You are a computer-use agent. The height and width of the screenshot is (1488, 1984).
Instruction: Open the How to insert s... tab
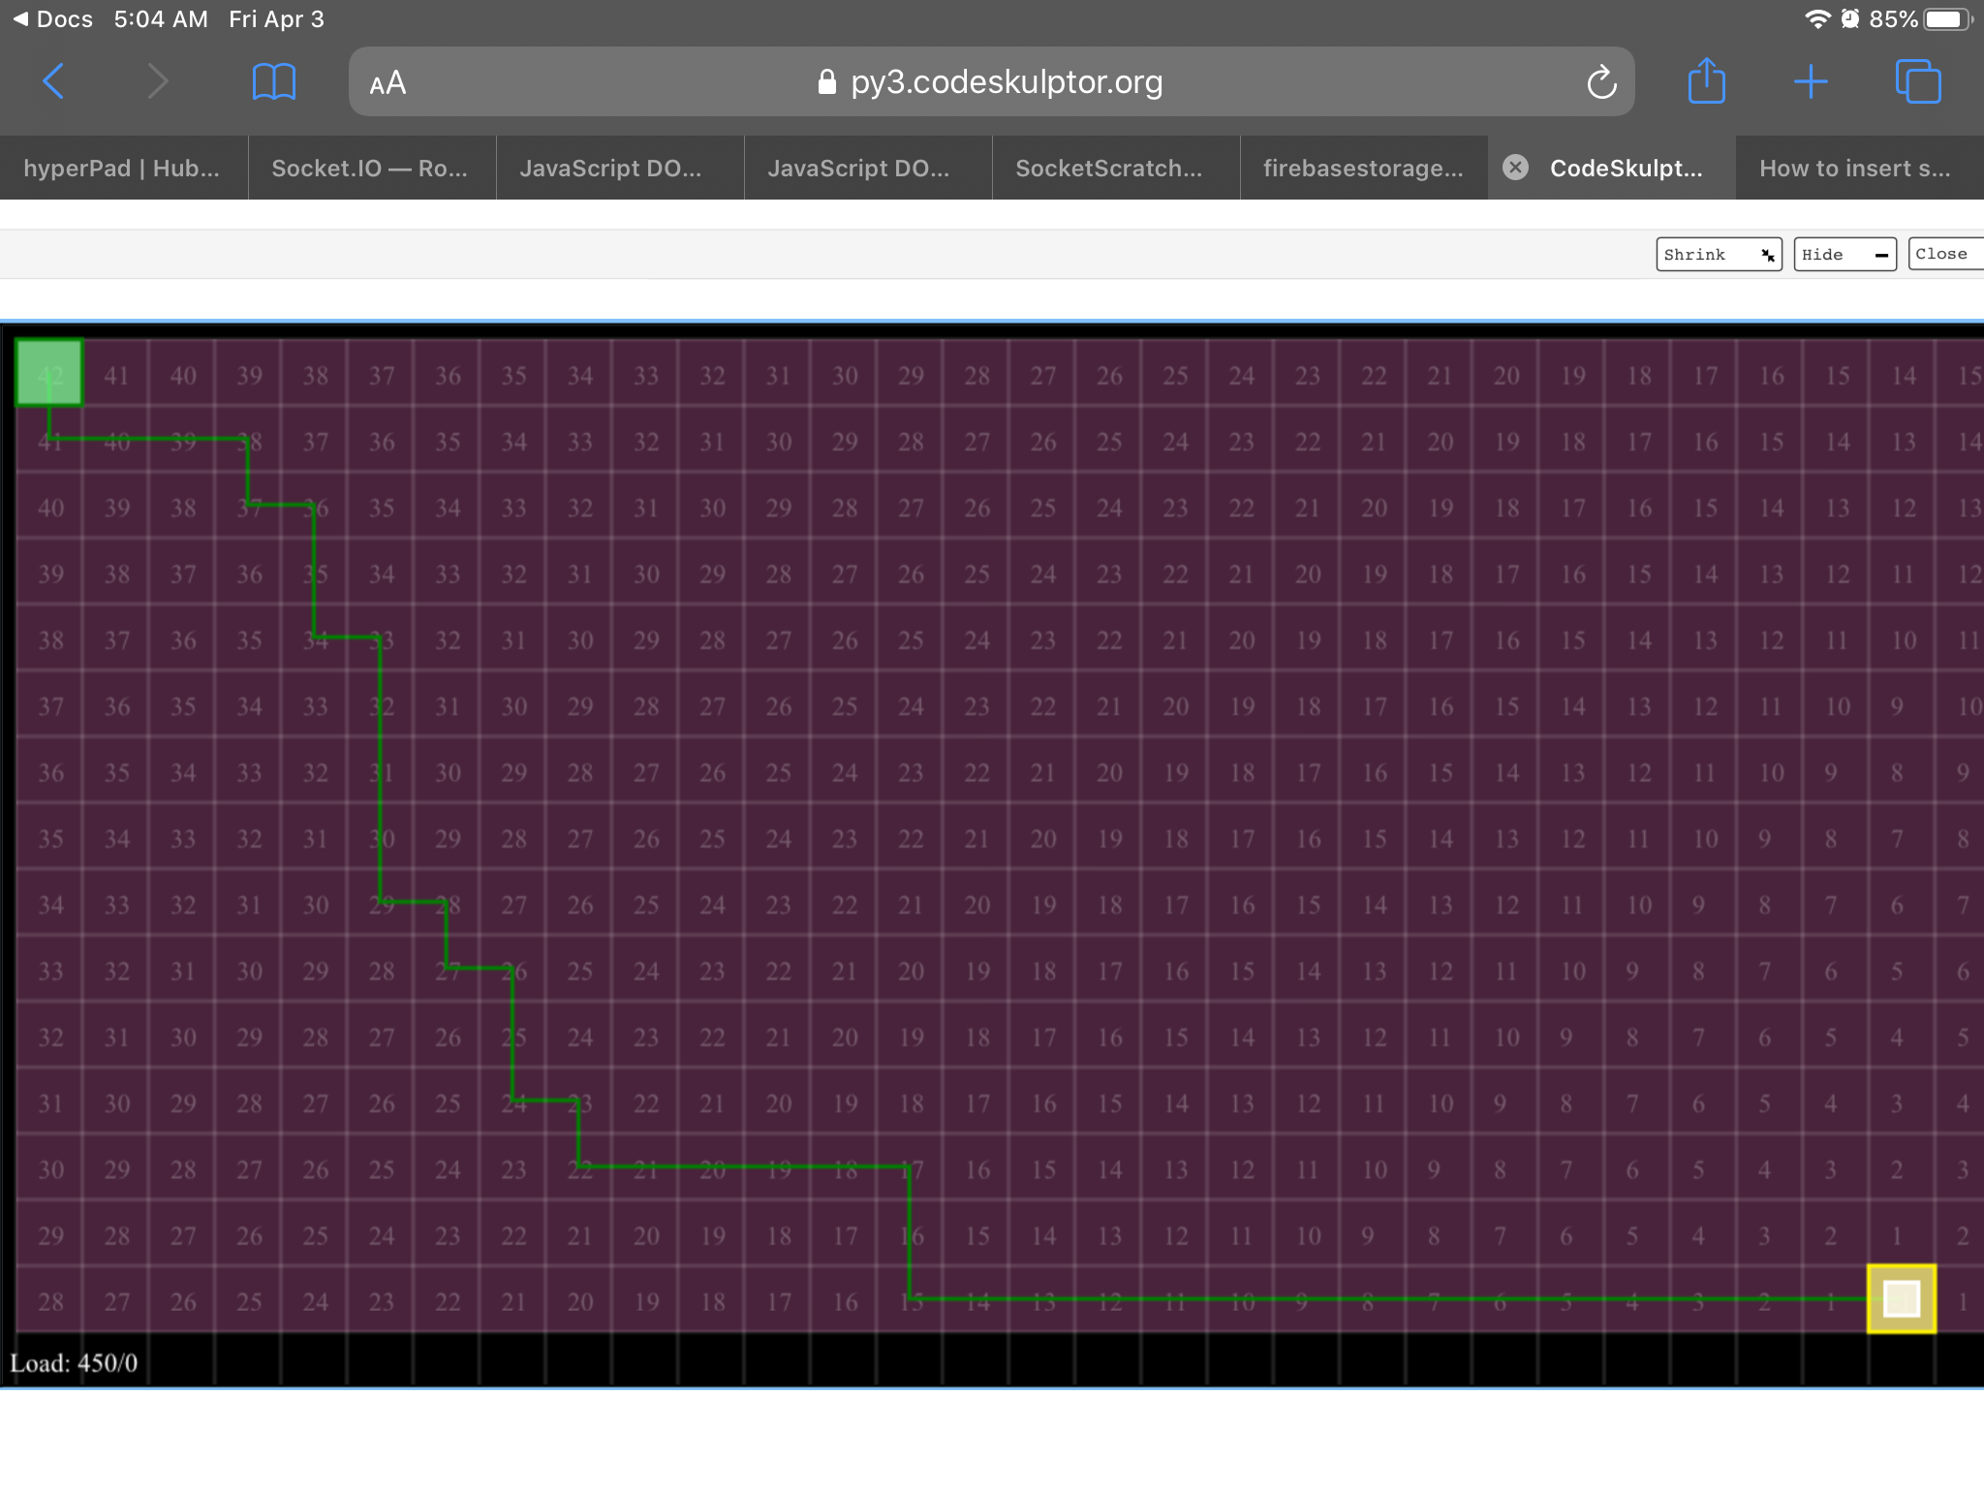1854,169
